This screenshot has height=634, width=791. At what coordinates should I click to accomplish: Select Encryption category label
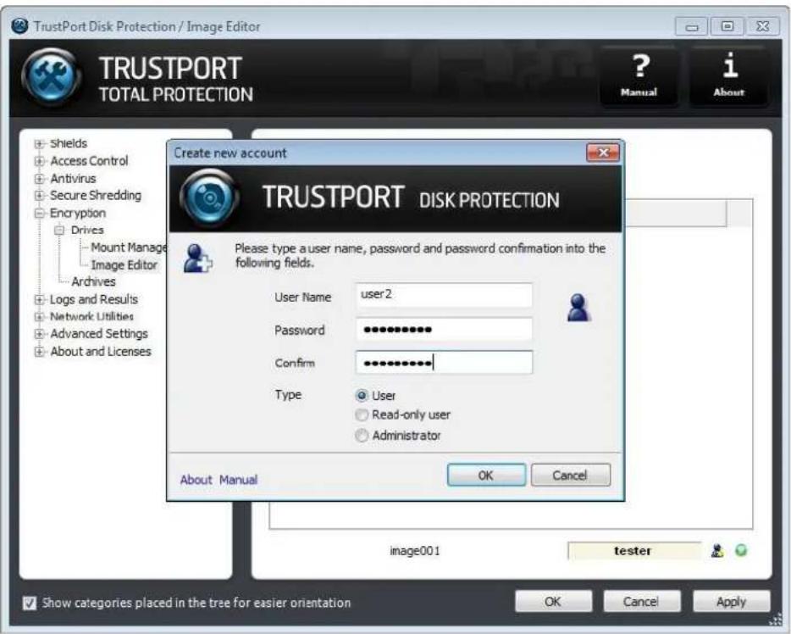click(78, 213)
